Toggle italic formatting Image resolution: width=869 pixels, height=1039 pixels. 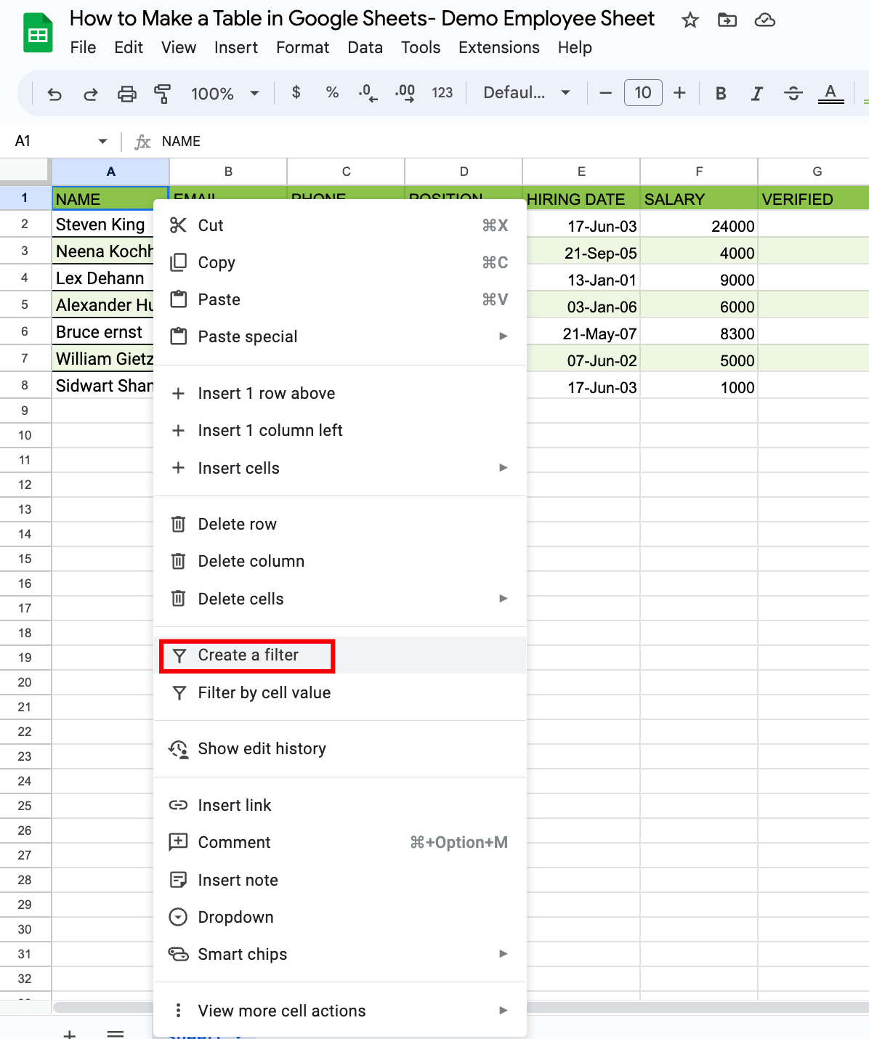click(756, 93)
